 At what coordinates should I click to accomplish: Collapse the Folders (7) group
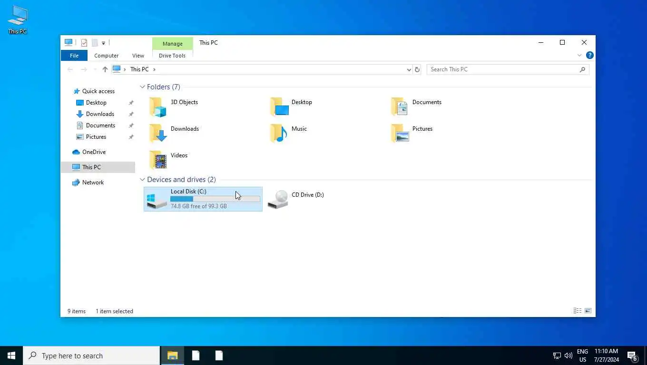(x=142, y=87)
